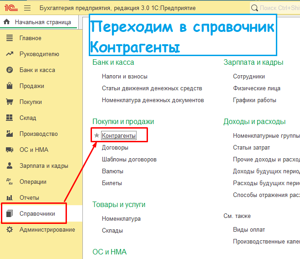This screenshot has height=259, width=300.
Task: Open the Контрагенты directory link
Action: pyautogui.click(x=119, y=135)
